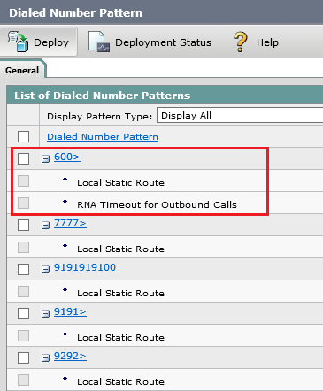Check the box for pattern 9292>
Screen dimensions: 323x391
pyautogui.click(x=23, y=357)
